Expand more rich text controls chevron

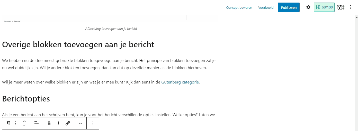[x=80, y=124]
